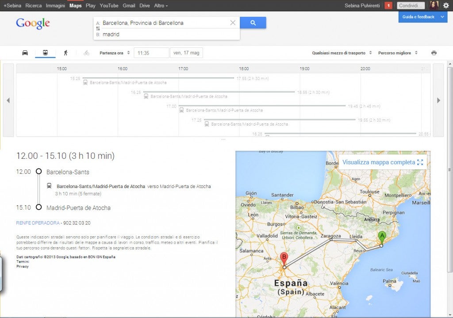Click the destination field containing madrid

pos(167,34)
